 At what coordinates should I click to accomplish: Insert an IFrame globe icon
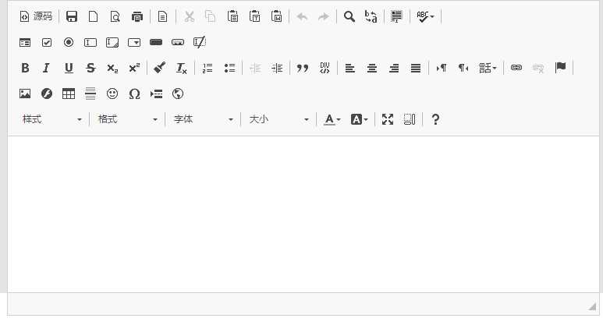coord(178,94)
